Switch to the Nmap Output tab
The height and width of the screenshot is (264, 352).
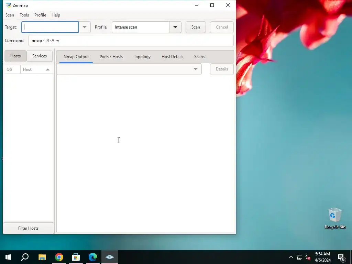click(76, 57)
